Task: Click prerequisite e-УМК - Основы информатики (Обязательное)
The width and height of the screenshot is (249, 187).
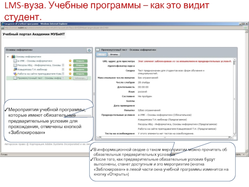Action: 165,115
